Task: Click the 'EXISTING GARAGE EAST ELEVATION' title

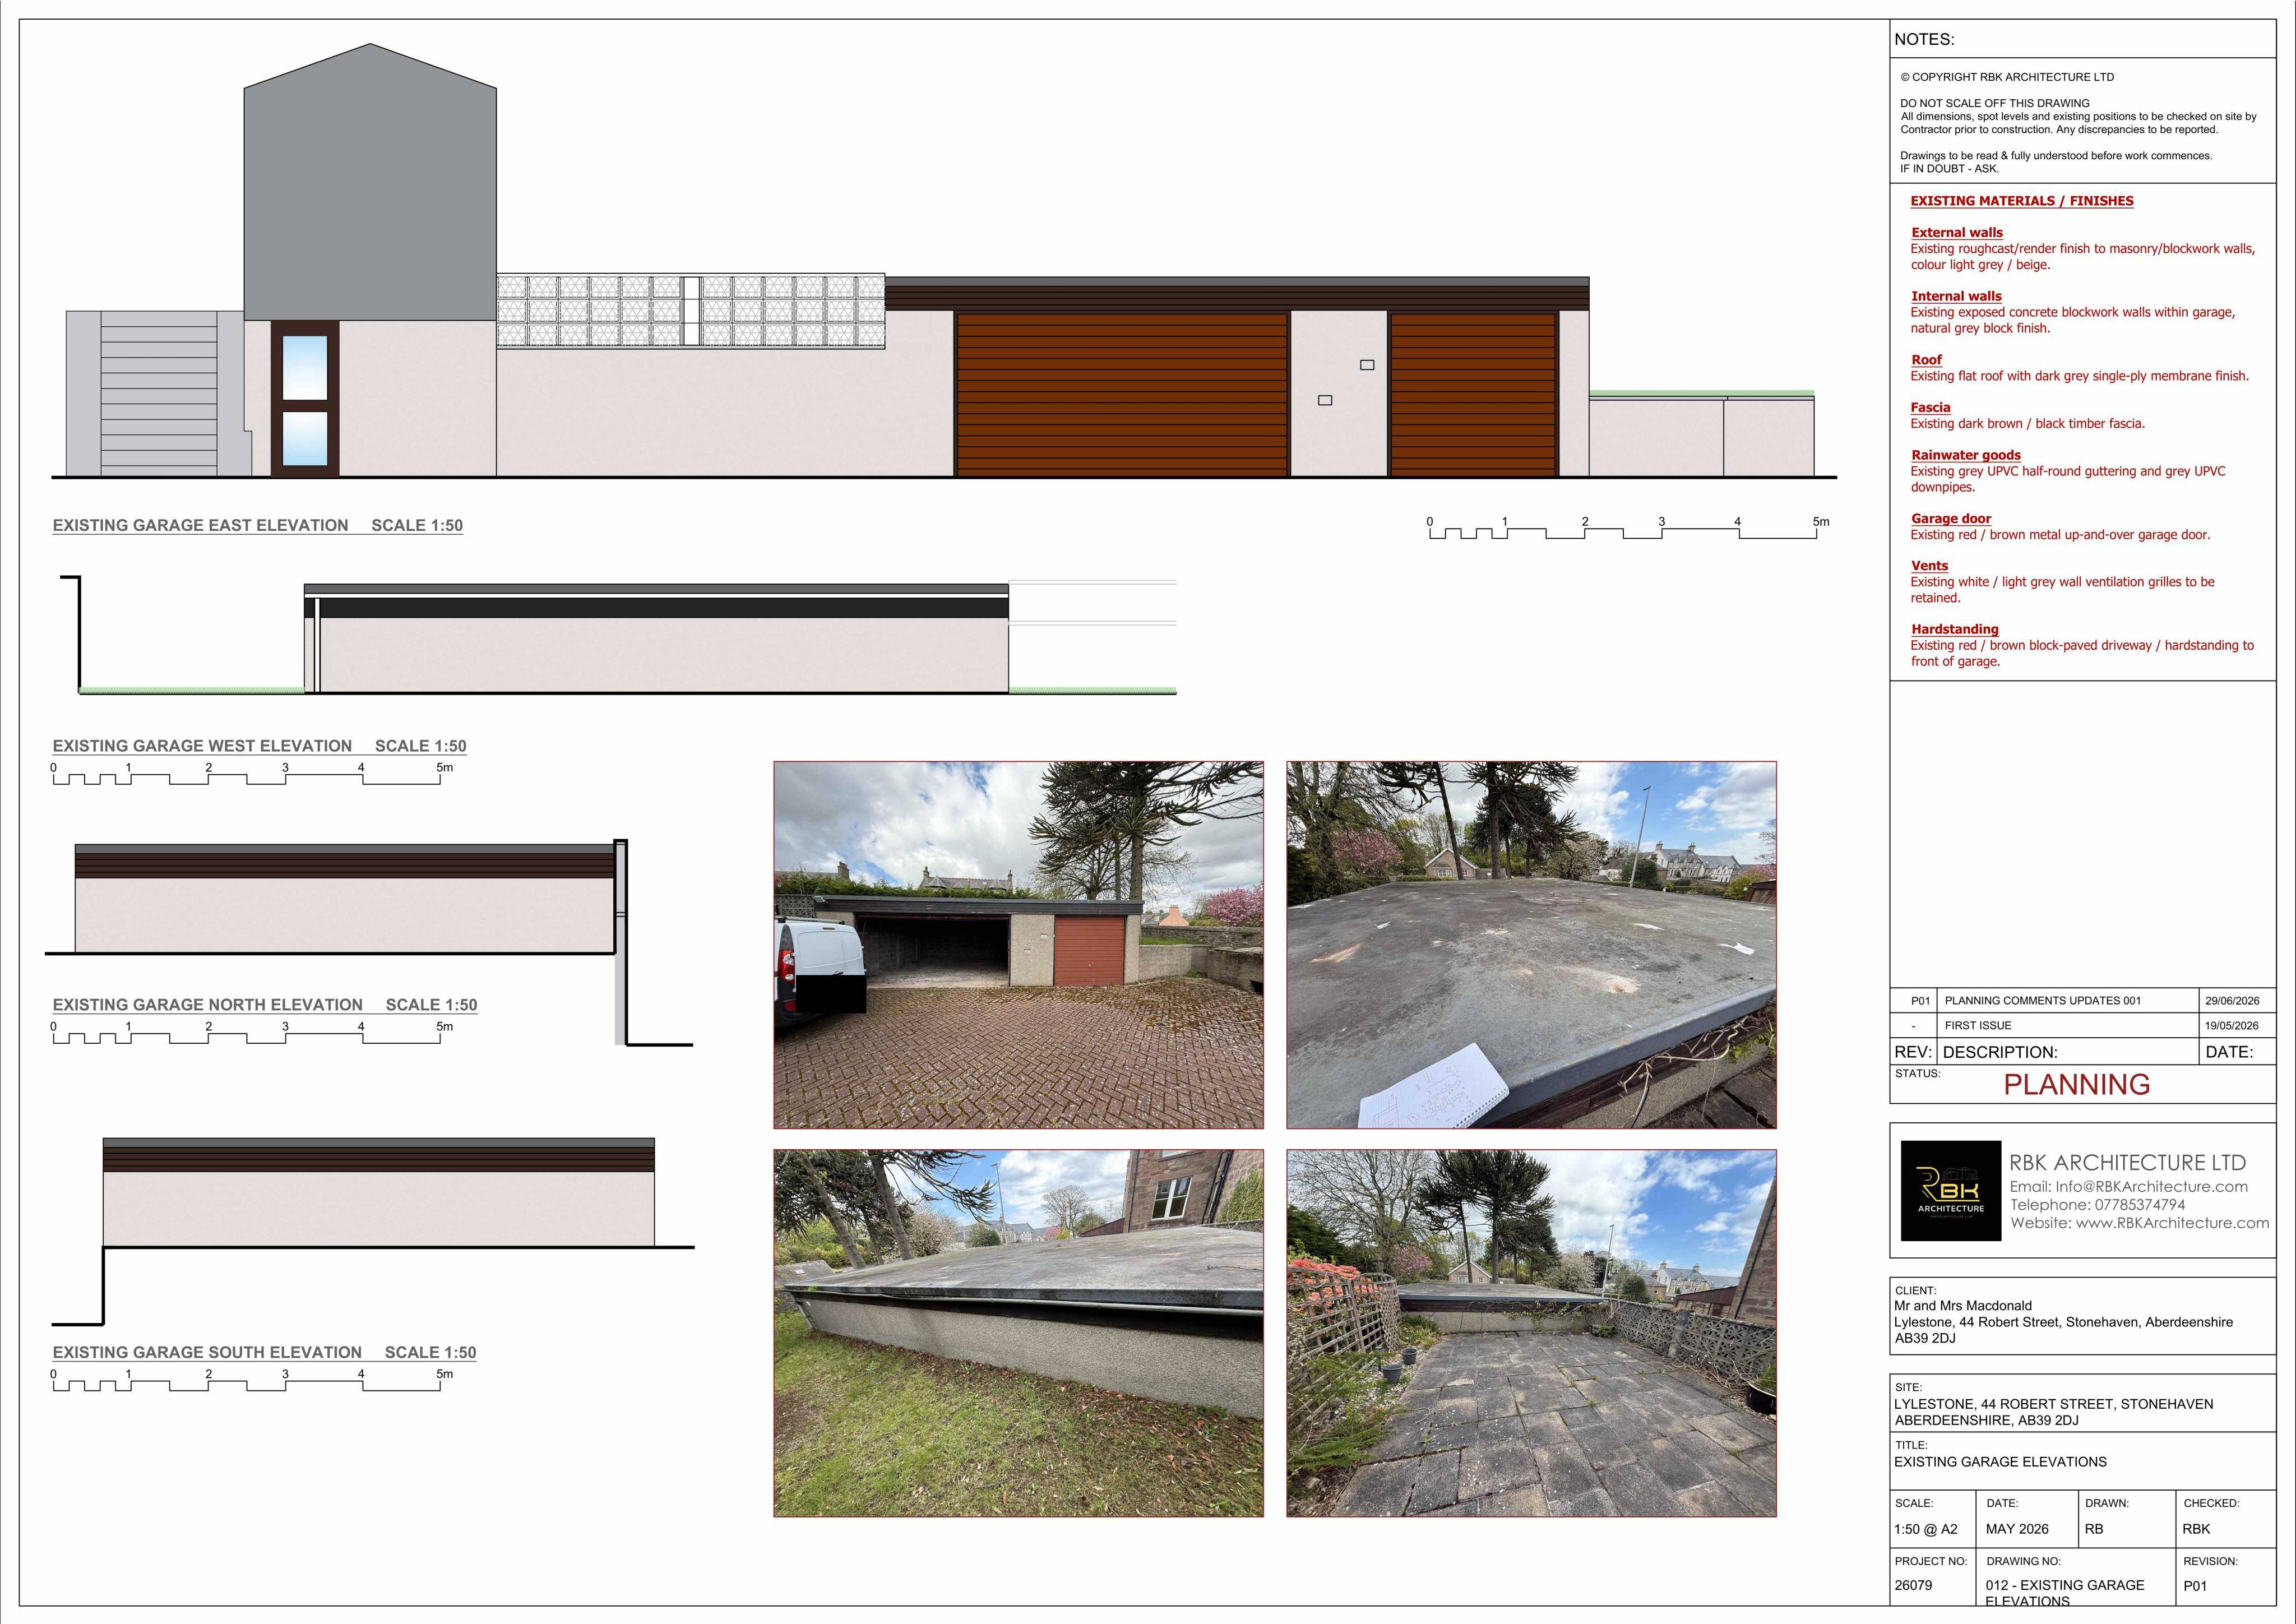Action: pos(200,525)
